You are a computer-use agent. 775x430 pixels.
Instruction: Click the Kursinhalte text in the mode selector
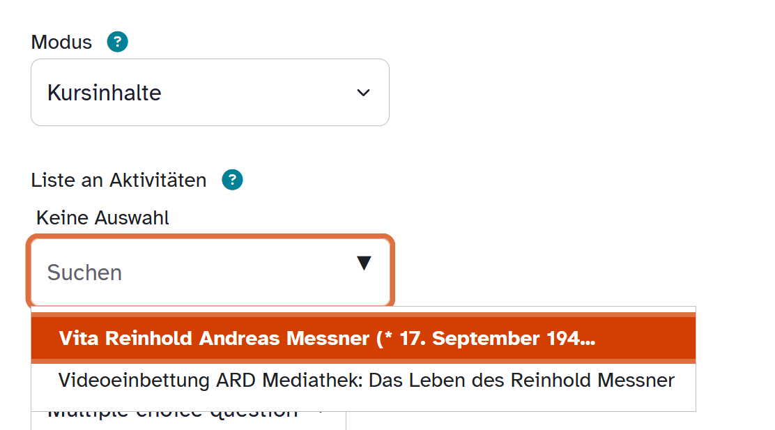coord(105,93)
